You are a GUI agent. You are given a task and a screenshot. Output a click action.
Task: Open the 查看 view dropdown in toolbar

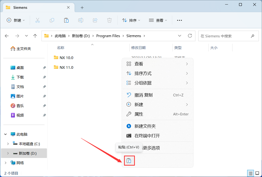[x=158, y=20]
